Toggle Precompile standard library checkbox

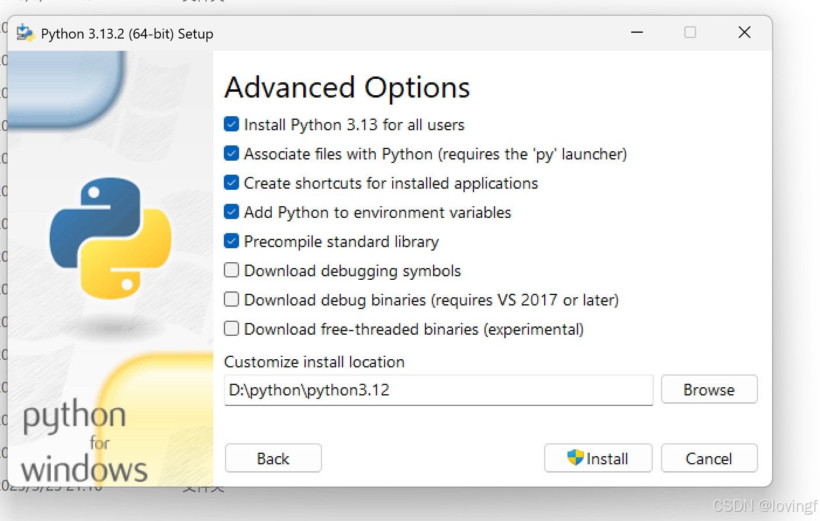tap(231, 241)
